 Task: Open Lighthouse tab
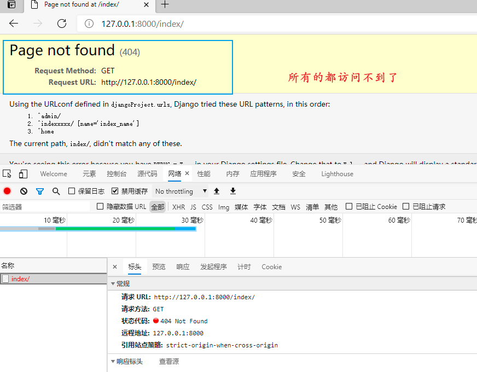click(338, 174)
